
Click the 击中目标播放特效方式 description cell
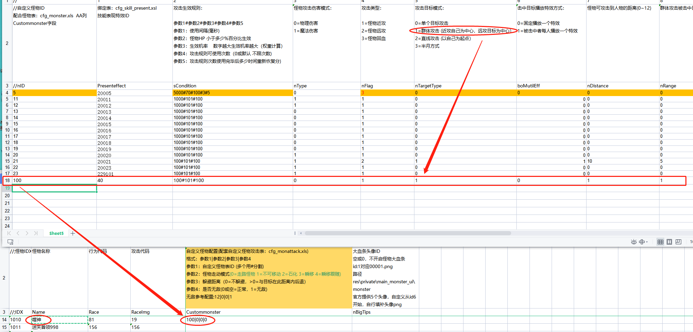click(x=551, y=43)
